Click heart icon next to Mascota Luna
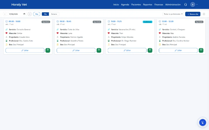Image resolution: width=209 pixels, height=130 pixels. pyautogui.click(x=57, y=33)
